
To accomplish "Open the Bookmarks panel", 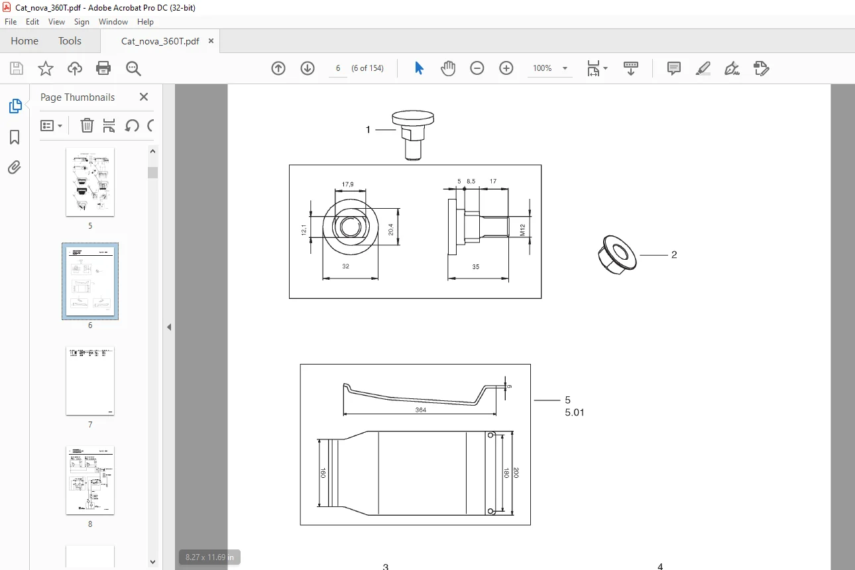I will (x=15, y=137).
